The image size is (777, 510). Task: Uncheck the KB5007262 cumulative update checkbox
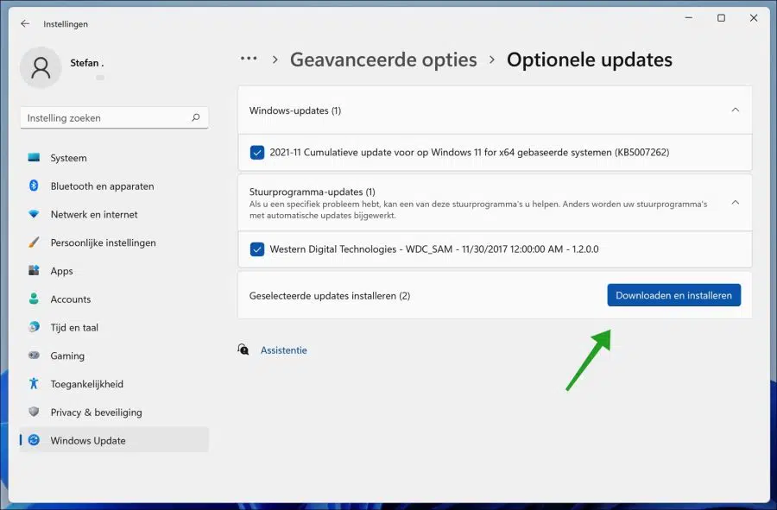click(x=257, y=152)
